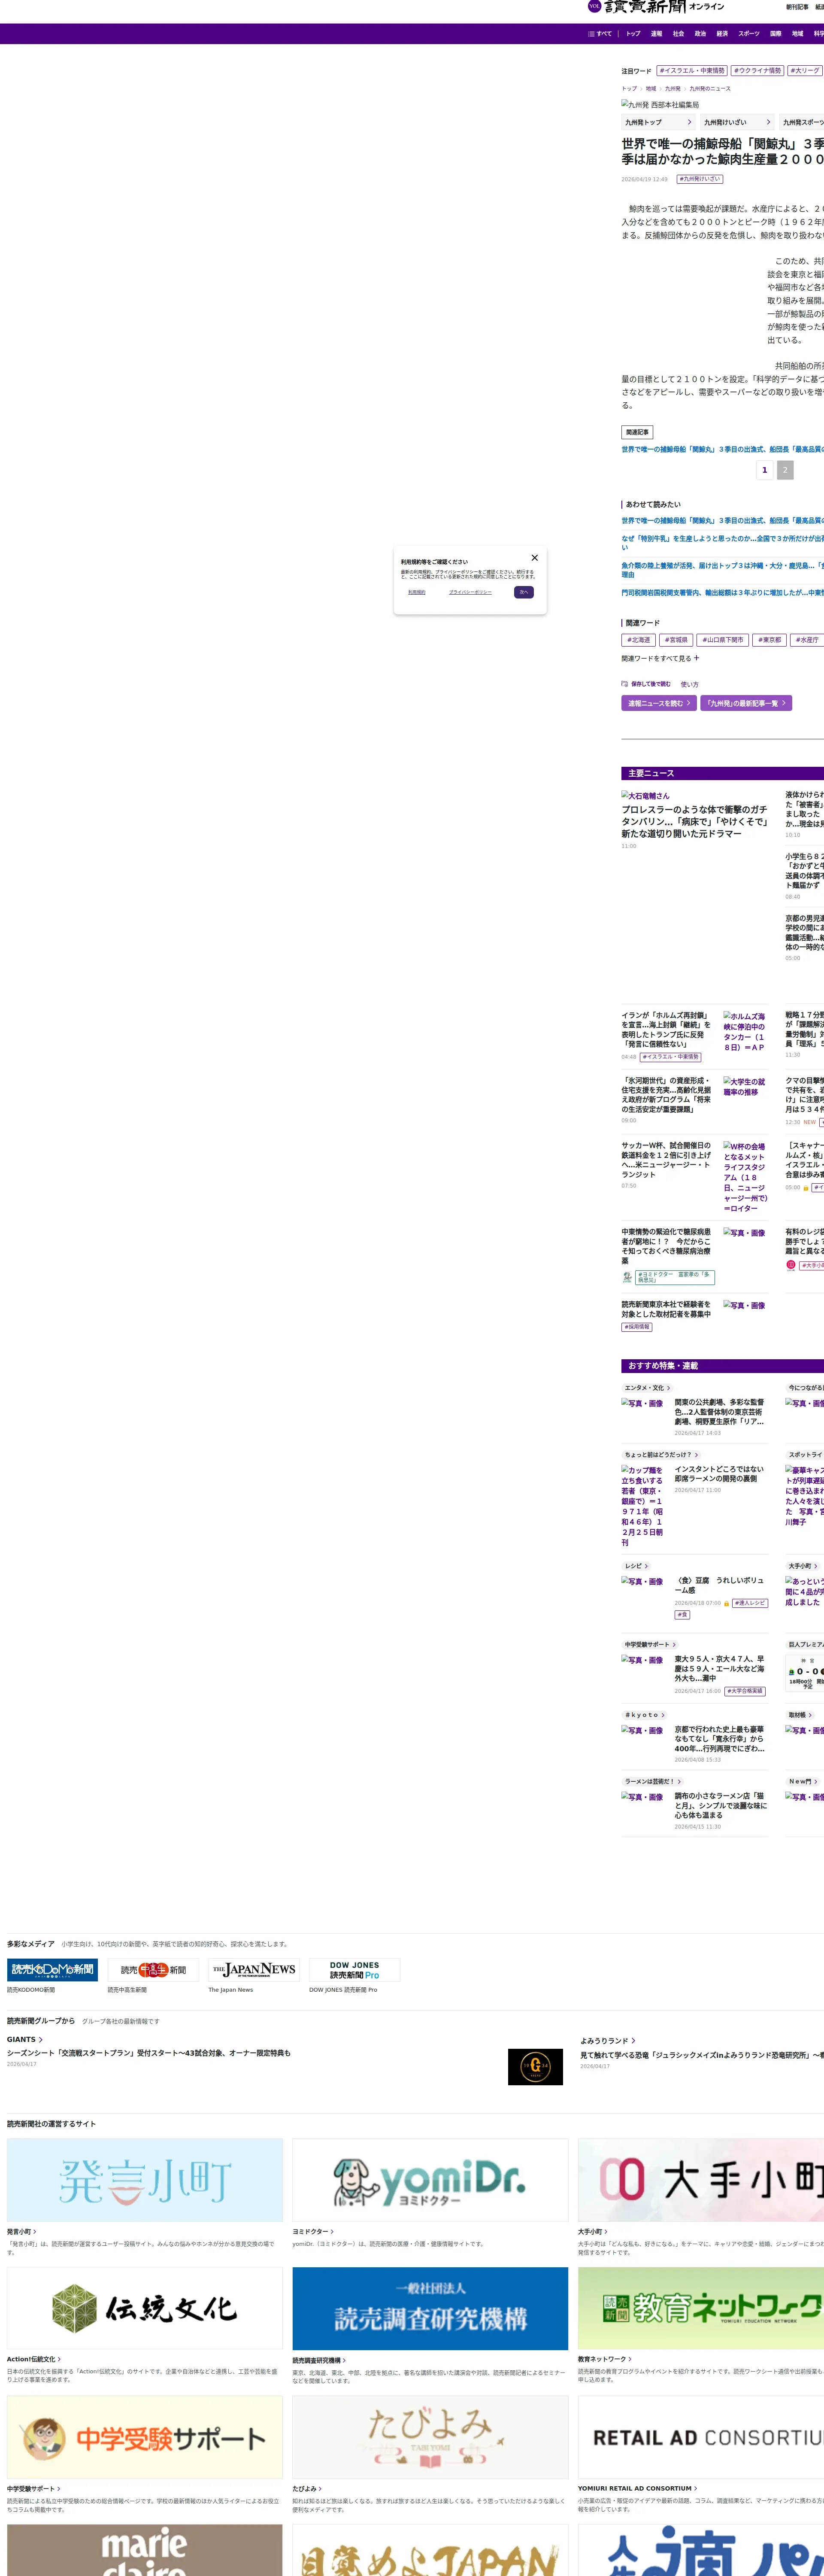Open the ちょっと前はどうだっけ？ category link
This screenshot has height=2576, width=824.
[x=661, y=1455]
